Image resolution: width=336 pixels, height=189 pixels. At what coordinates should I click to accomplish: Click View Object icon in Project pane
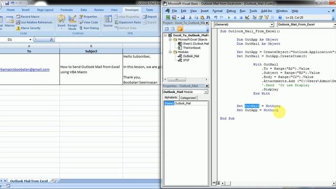173,29
